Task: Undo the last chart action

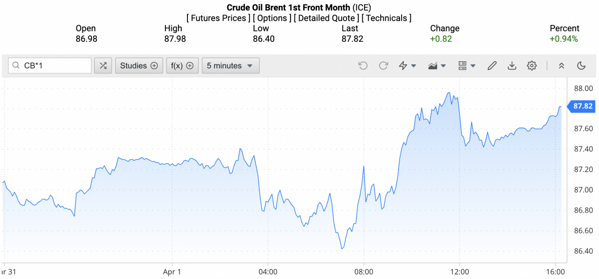Action: (x=363, y=65)
